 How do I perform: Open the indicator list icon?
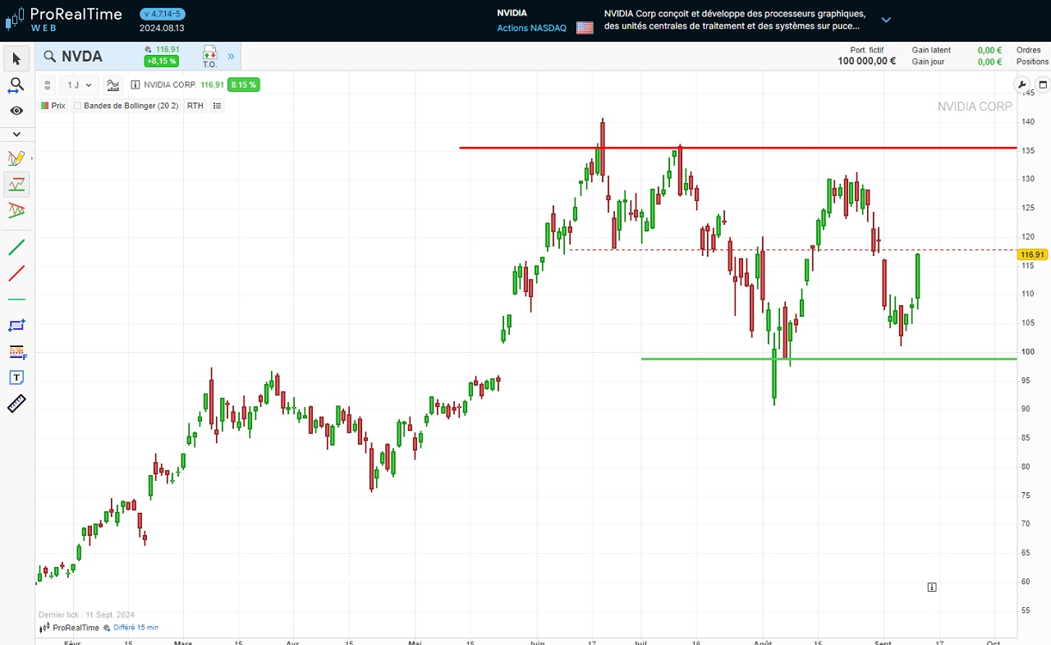pos(218,106)
